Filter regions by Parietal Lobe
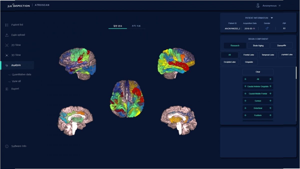 287,55
